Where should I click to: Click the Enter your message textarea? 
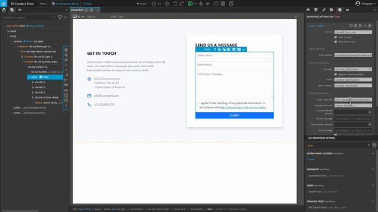point(234,84)
